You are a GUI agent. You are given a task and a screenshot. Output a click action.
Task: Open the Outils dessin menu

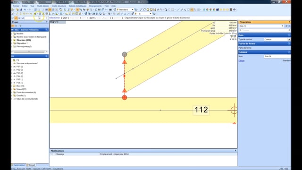pos(43,6)
